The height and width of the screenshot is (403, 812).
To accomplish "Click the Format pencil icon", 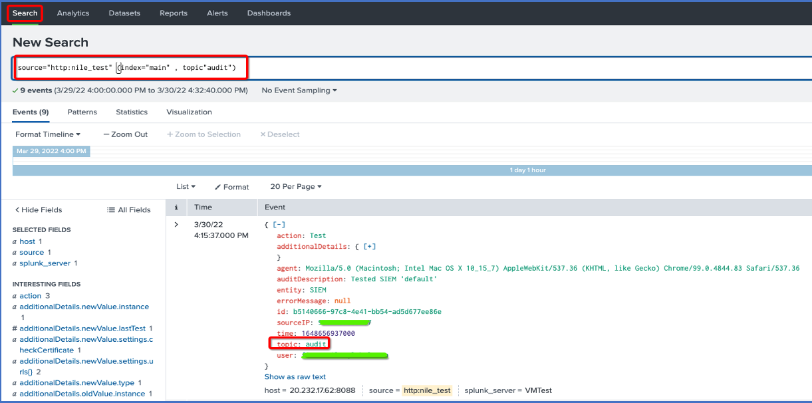I will [x=218, y=188].
